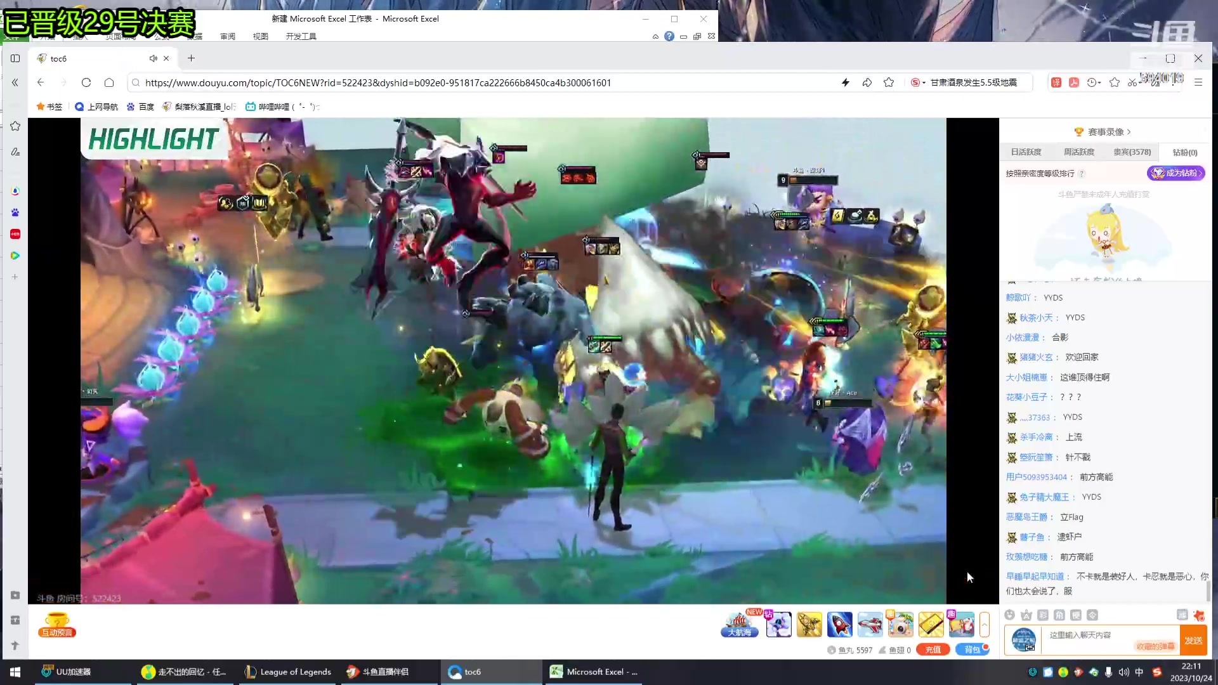This screenshot has width=1218, height=685.
Task: Open the 书签 bookmarks folder
Action: pos(49,107)
